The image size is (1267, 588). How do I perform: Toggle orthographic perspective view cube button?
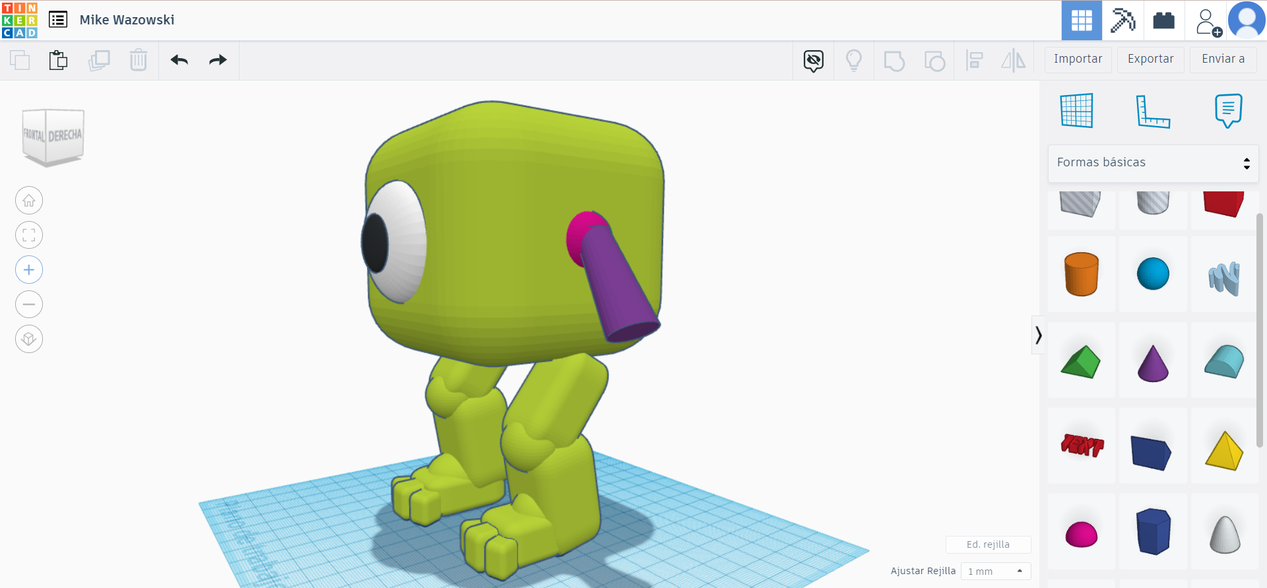tap(29, 339)
